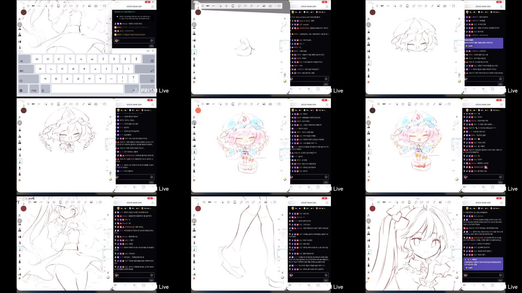The width and height of the screenshot is (522, 293).
Task: Open the leftmost menu icon in the toolbar
Action: [x=28, y=5]
